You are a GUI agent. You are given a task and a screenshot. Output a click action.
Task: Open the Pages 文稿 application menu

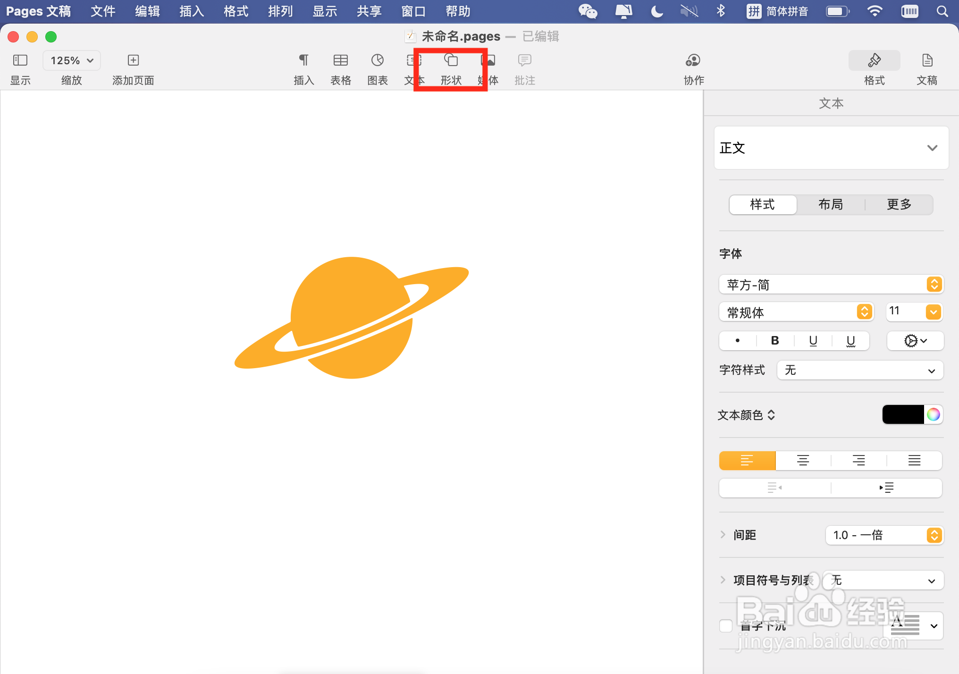pos(39,11)
